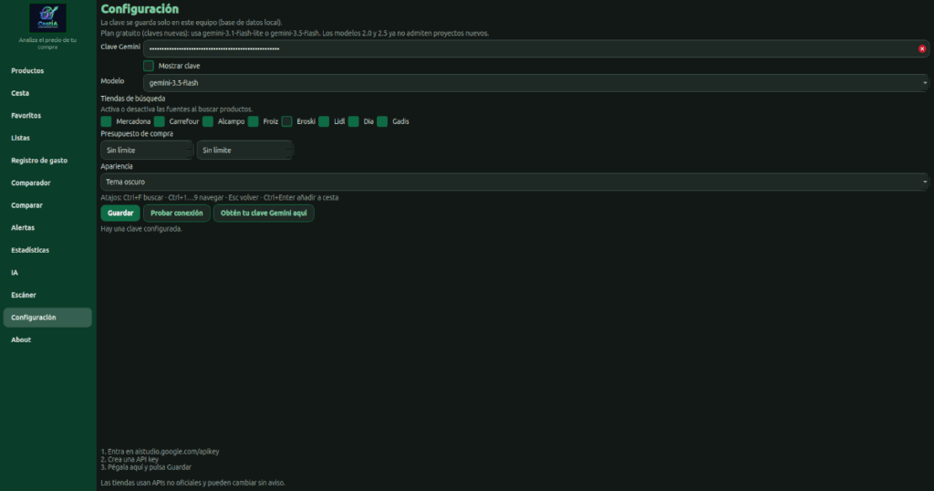Click 'La clave se guarda solo' notice

(x=192, y=23)
